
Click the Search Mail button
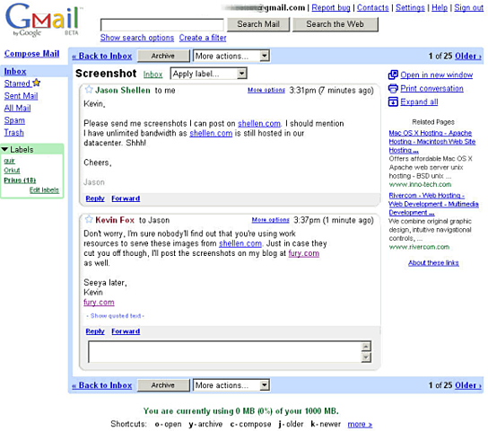(x=258, y=24)
